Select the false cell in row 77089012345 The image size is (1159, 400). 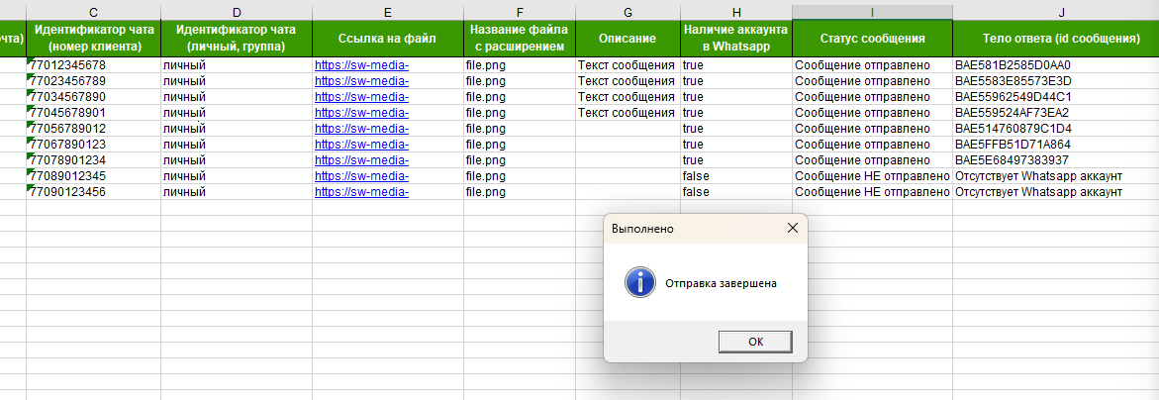(696, 176)
